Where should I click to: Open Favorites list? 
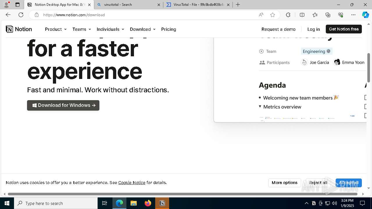coord(315,15)
